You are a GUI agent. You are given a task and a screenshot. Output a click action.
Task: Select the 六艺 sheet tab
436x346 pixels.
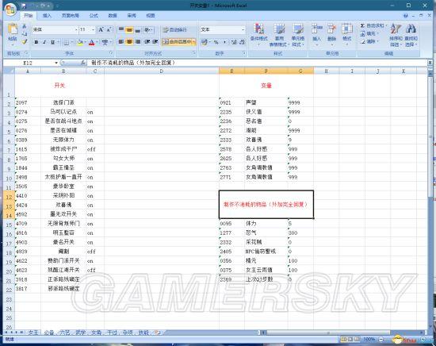[x=65, y=333]
